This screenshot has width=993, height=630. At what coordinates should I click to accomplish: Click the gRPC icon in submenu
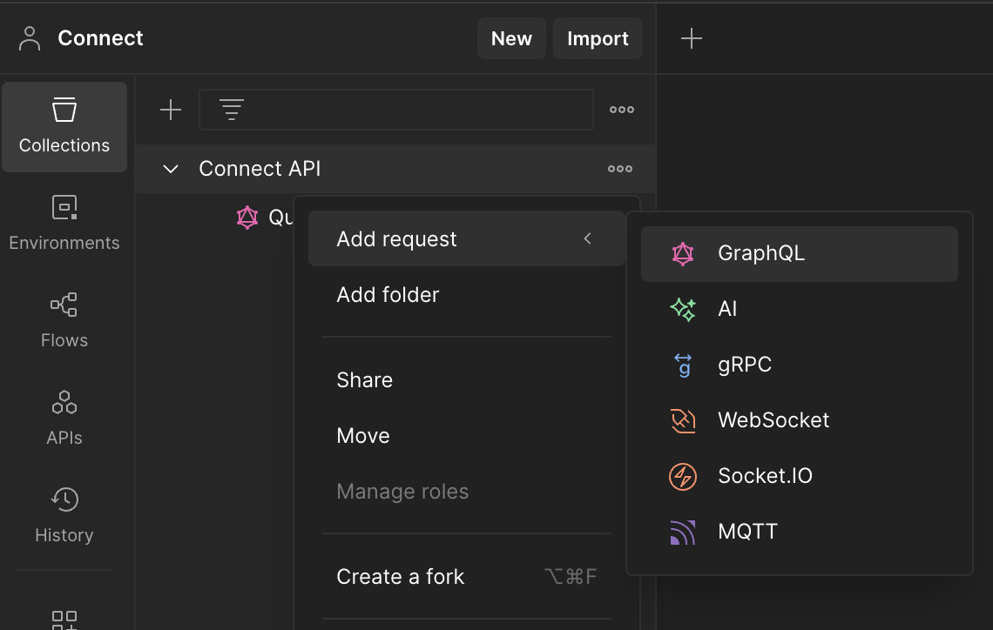(683, 365)
